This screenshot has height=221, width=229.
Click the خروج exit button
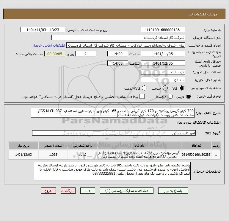click(x=48, y=191)
